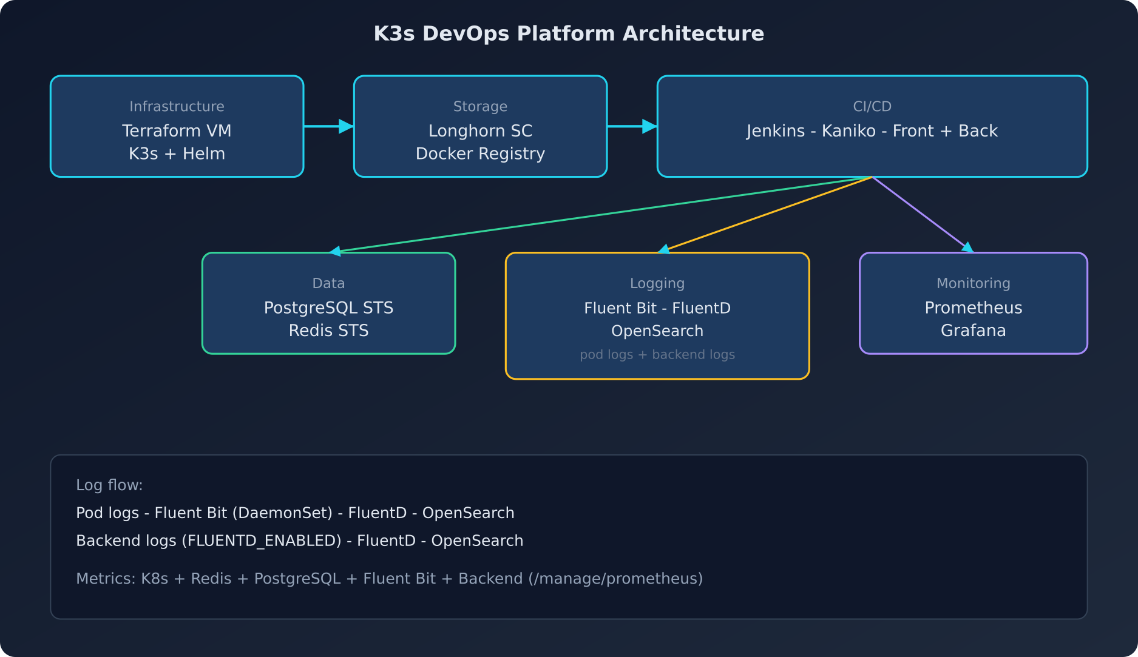Click the "Grafana" text
This screenshot has width=1138, height=657.
click(x=974, y=331)
